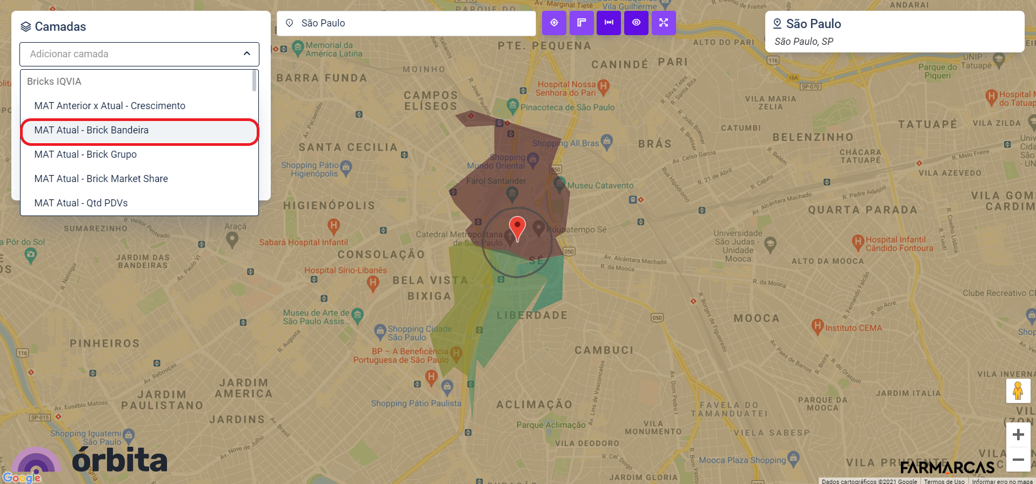Select MAT Atual - Brick Grupo option

(139, 154)
